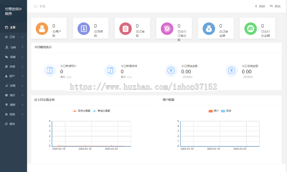Image resolution: width=287 pixels, height=172 pixels.
Task: Expand the 系统 menu chevron
Action: (23, 114)
